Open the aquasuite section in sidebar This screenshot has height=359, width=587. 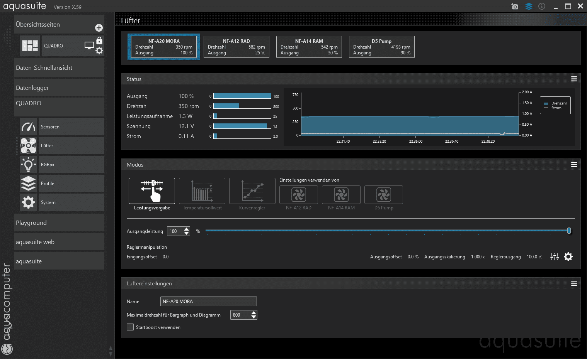pos(59,261)
